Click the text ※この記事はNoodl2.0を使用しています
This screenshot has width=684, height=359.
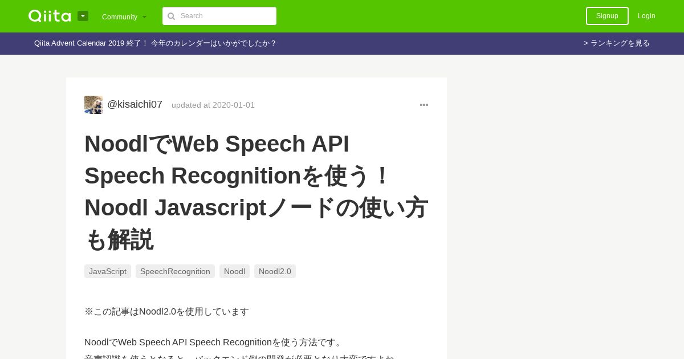pos(166,312)
